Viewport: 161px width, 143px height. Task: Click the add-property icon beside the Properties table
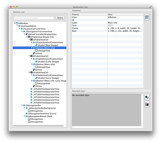(x=147, y=17)
